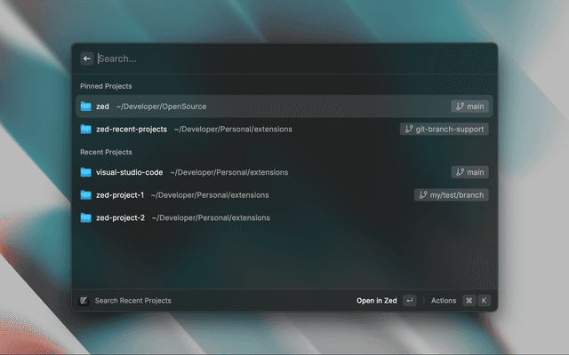
Task: Open the visual-studio-code recent project
Action: tap(129, 172)
